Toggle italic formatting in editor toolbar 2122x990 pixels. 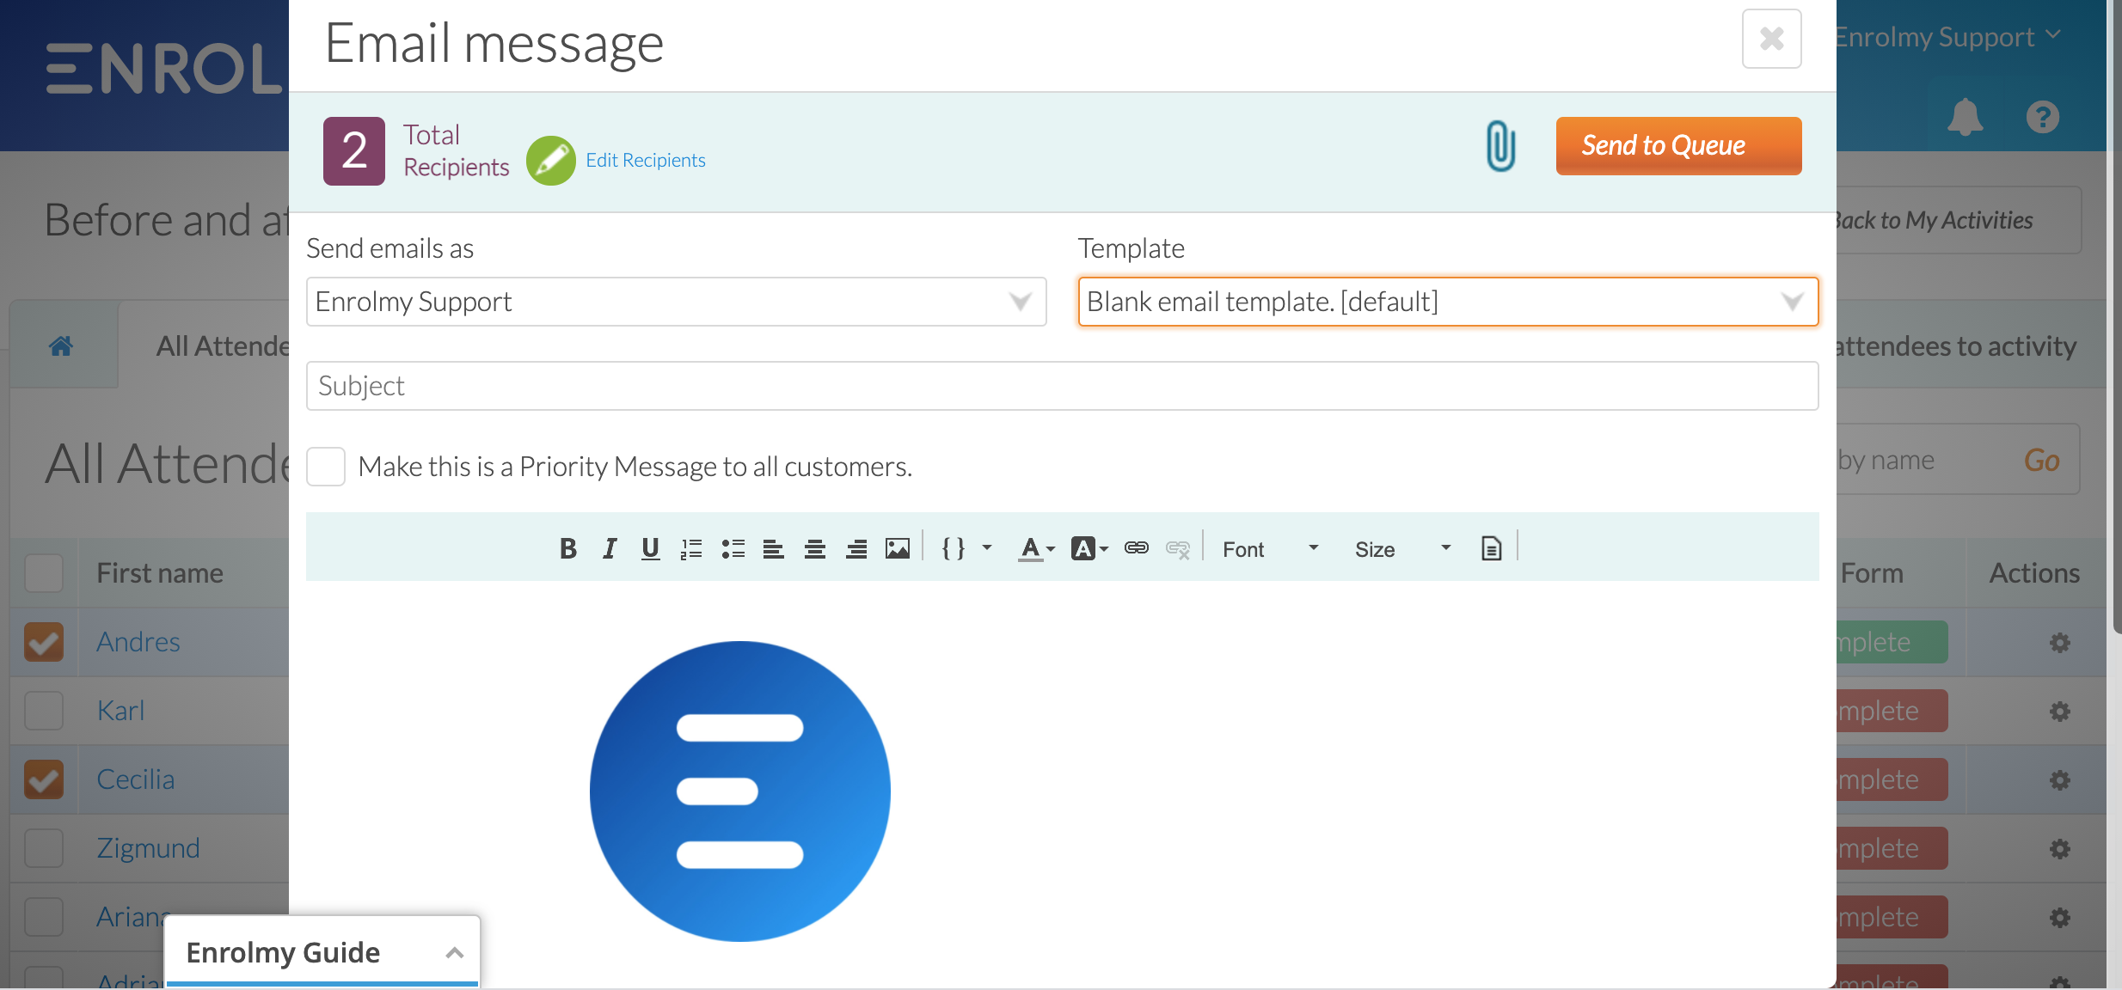coord(610,548)
